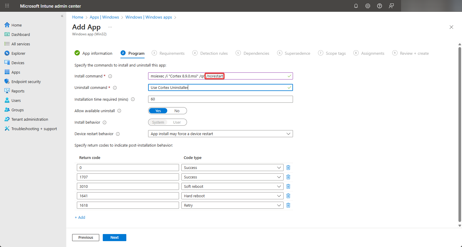The image size is (462, 247).
Task: Open the settings gear icon
Action: pos(368,6)
